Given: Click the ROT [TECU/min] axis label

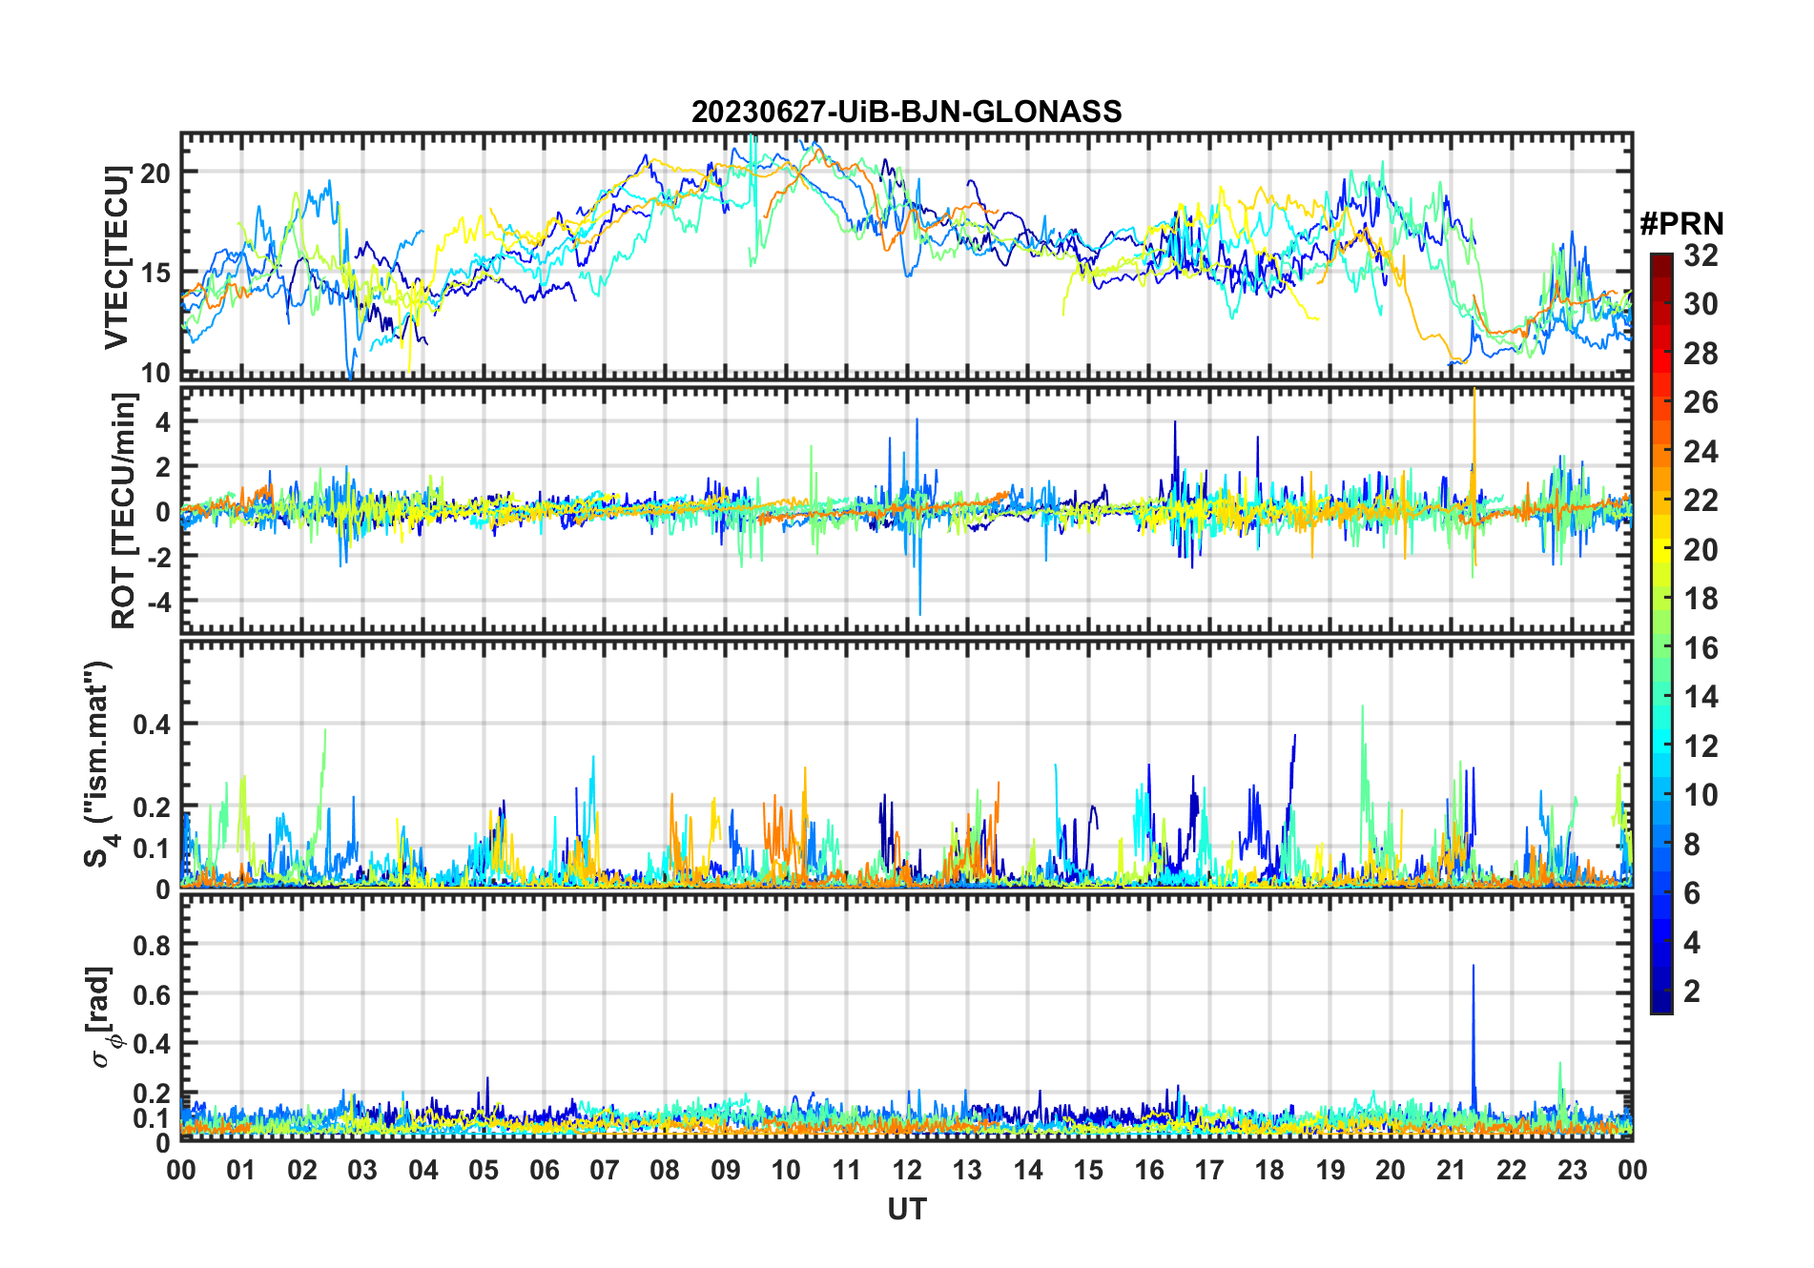Looking at the screenshot, I should pos(124,511).
